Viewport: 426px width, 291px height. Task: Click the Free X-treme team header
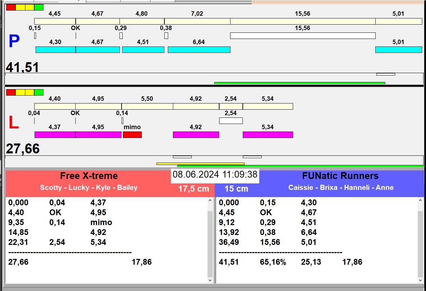(89, 176)
